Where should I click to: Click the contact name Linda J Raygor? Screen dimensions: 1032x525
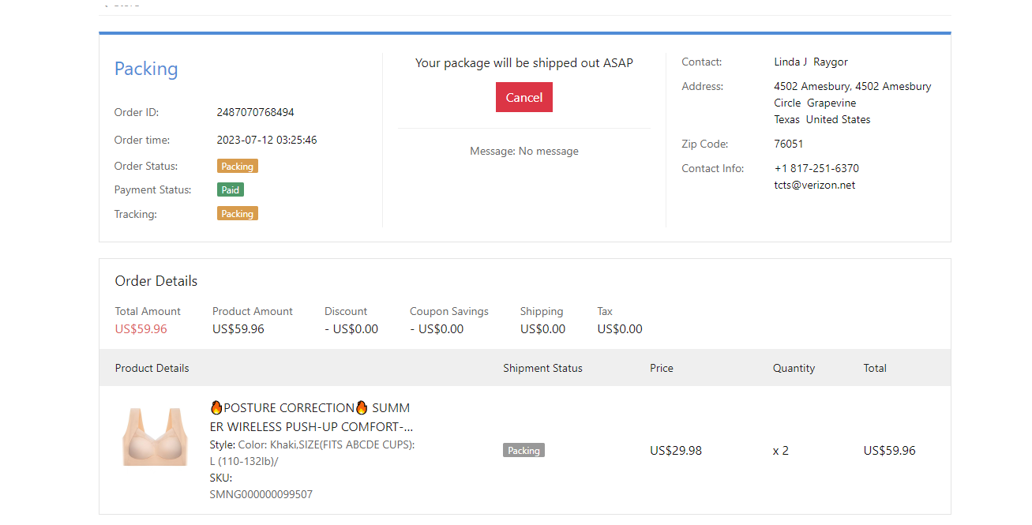pos(810,62)
